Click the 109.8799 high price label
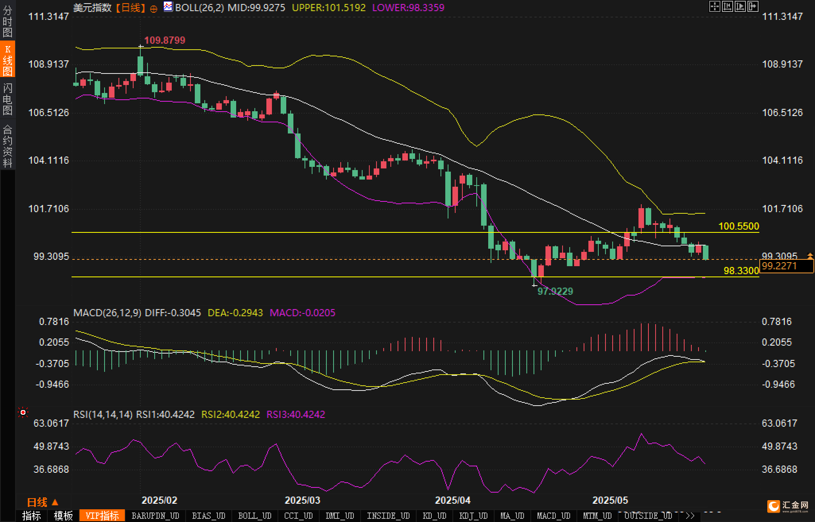The height and width of the screenshot is (522, 815). coord(165,40)
